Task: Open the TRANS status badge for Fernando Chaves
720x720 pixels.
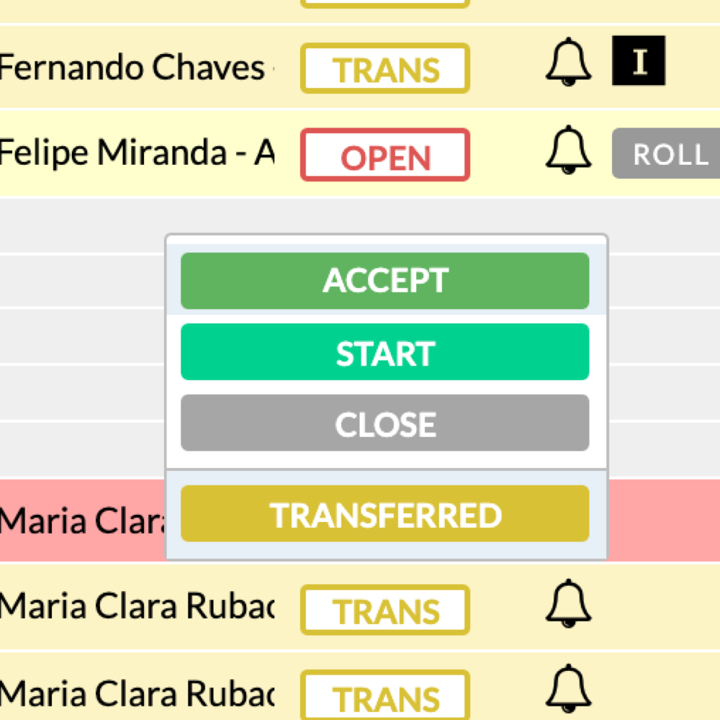Action: (x=385, y=68)
